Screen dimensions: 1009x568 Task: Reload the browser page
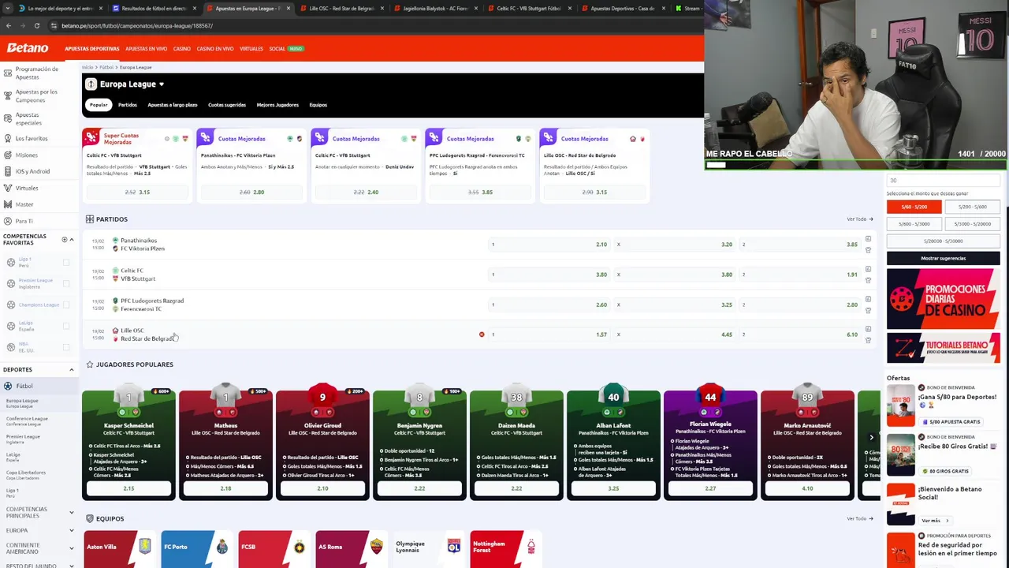(x=36, y=25)
